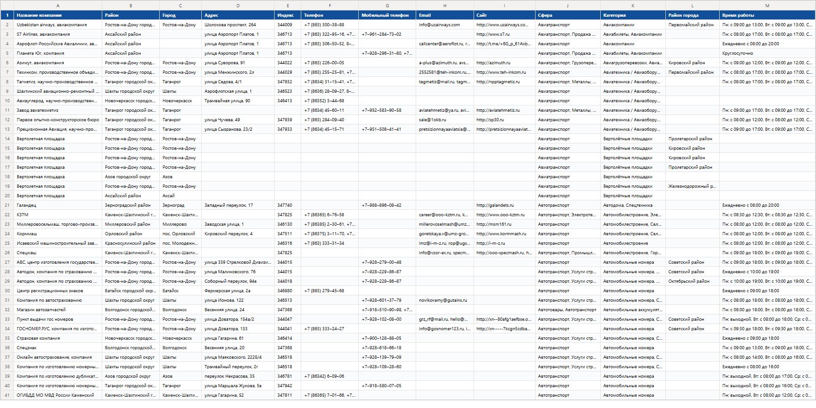Click the company cell "Корммаш"
The height and width of the screenshot is (408, 816).
[58, 234]
